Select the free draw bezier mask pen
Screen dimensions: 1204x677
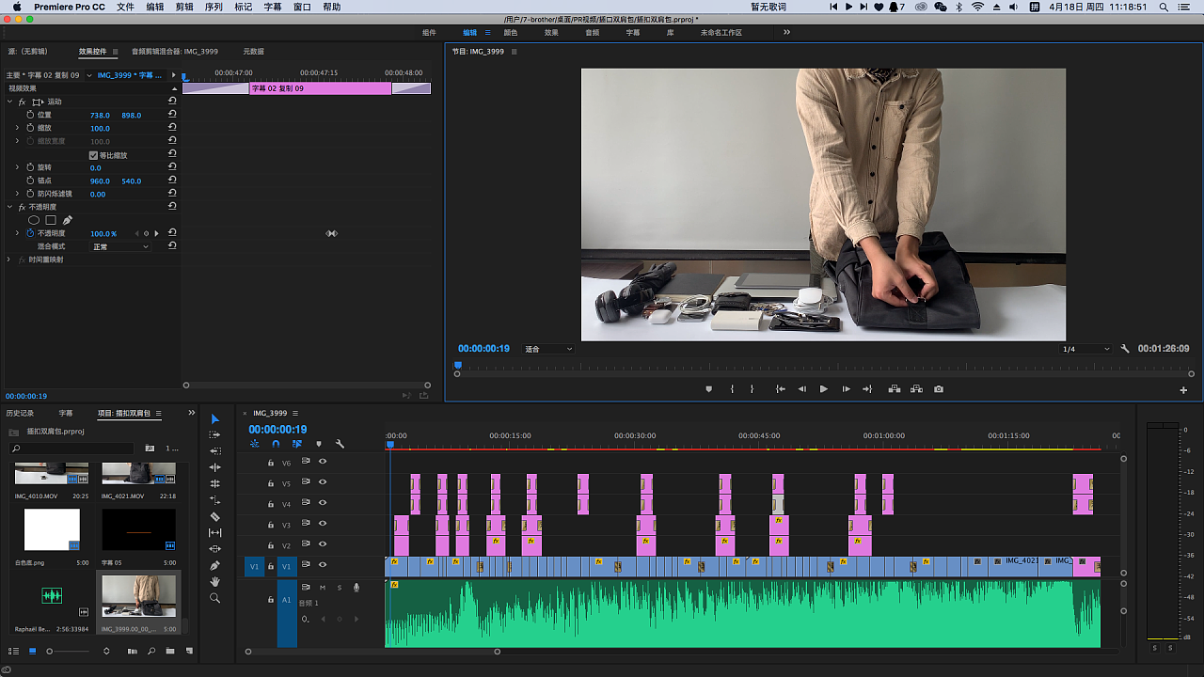tap(68, 220)
